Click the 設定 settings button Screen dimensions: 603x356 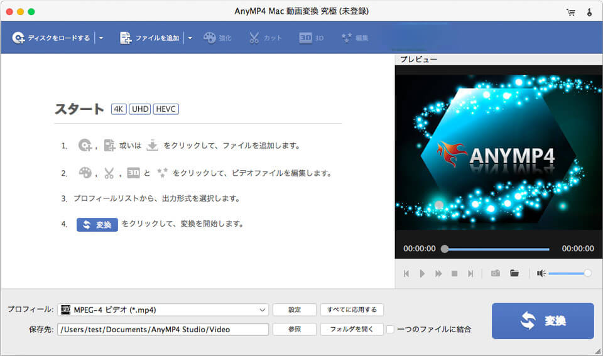pos(295,310)
